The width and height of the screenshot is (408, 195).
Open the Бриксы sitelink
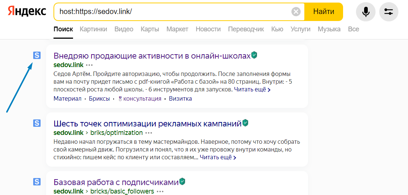coord(99,99)
